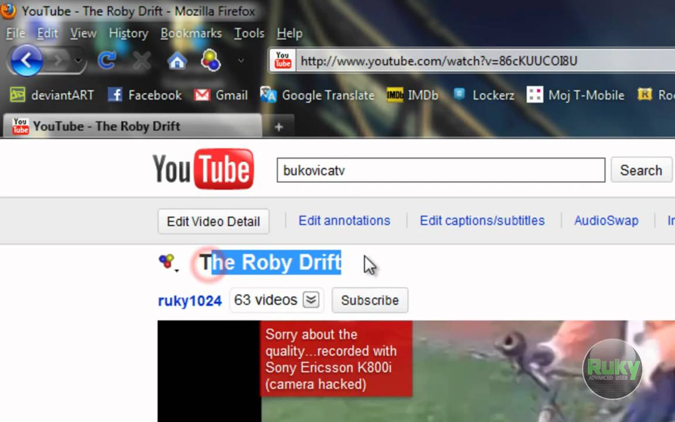The image size is (675, 422).
Task: Click the Search button
Action: pos(641,170)
